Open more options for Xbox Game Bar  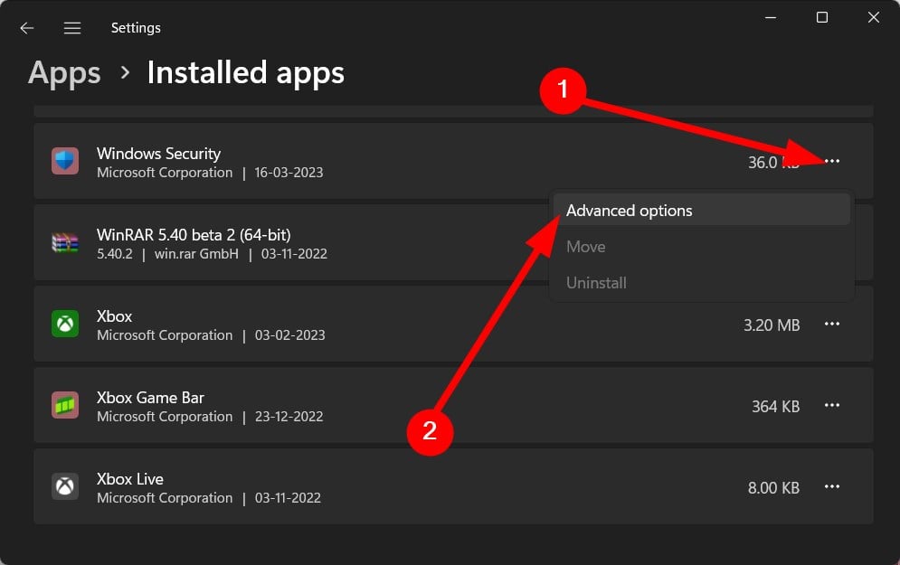click(x=831, y=406)
